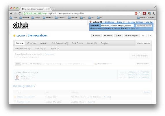Reload the page with the refresh icon
The height and width of the screenshot is (116, 165).
(20, 13)
